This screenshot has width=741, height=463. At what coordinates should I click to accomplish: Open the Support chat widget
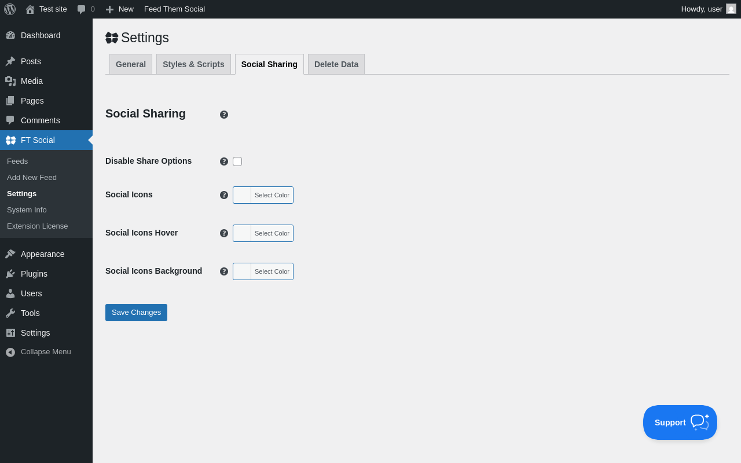(680, 422)
